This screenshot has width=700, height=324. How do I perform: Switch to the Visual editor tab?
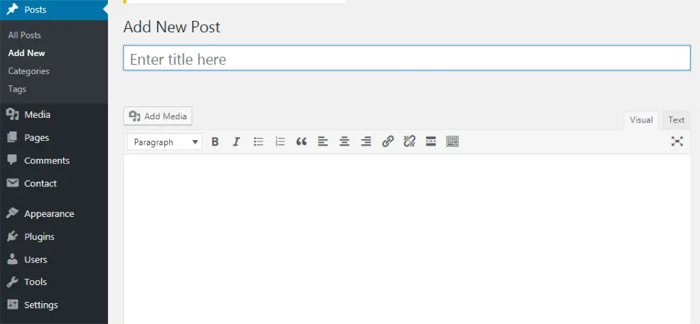641,120
